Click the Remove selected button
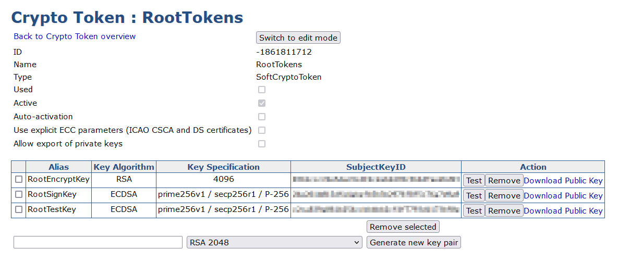Image resolution: width=618 pixels, height=262 pixels. [x=403, y=227]
